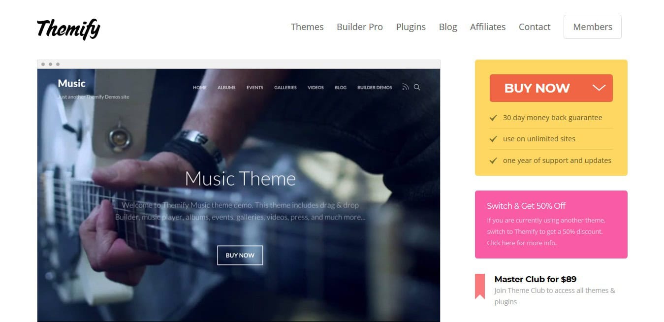664x322 pixels.
Task: Go to Builder Pro in the navigation
Action: (x=360, y=27)
